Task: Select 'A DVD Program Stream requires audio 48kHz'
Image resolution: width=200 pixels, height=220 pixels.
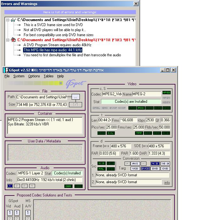Action: [x=57, y=45]
